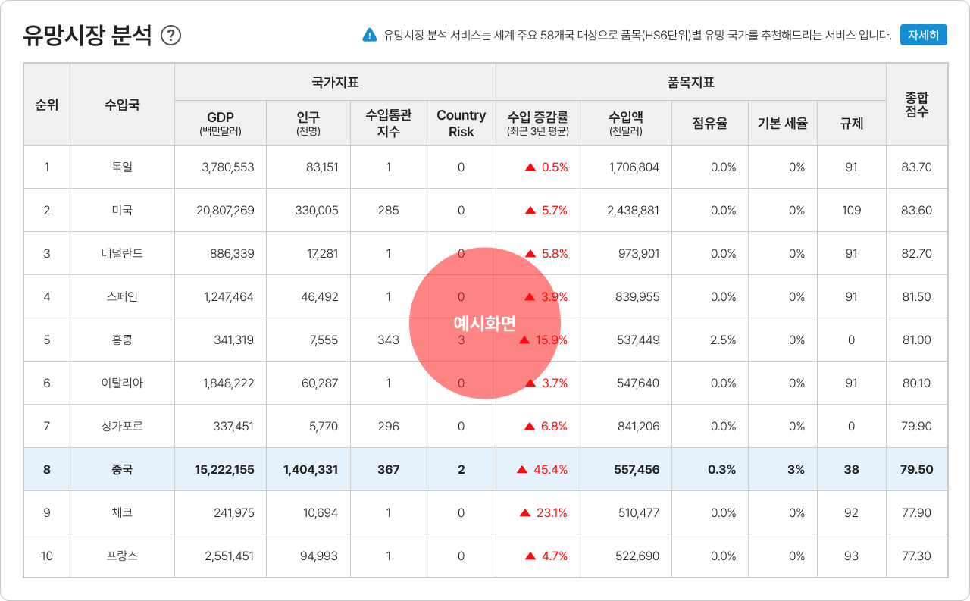
Task: Click the country name 이탈리아
Action: (122, 383)
